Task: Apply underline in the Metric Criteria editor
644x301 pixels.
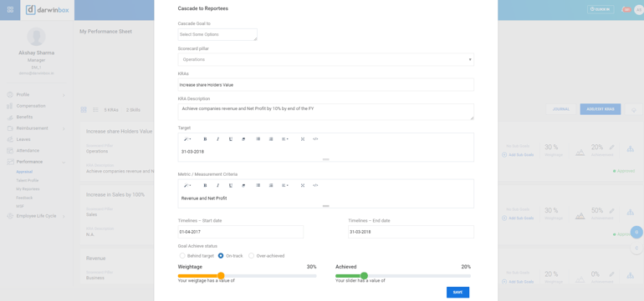Action: point(230,185)
